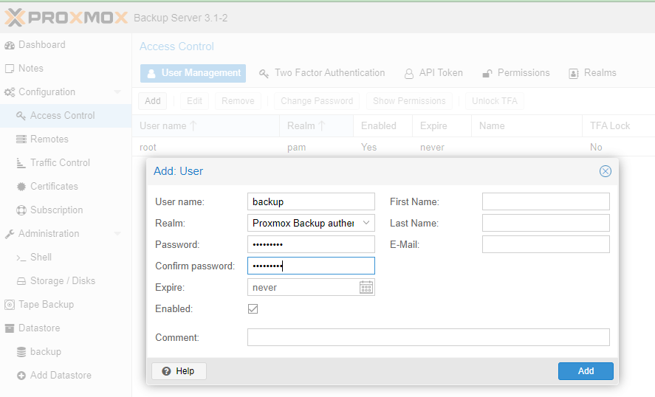Click the User name field
Screen dimensions: 655x397
point(311,201)
